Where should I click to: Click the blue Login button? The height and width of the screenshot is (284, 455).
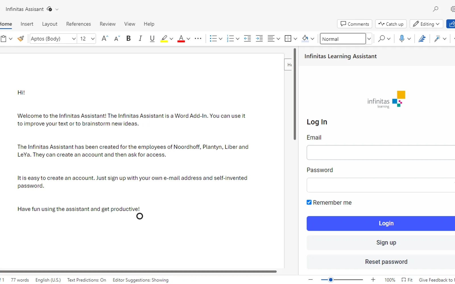(381, 223)
